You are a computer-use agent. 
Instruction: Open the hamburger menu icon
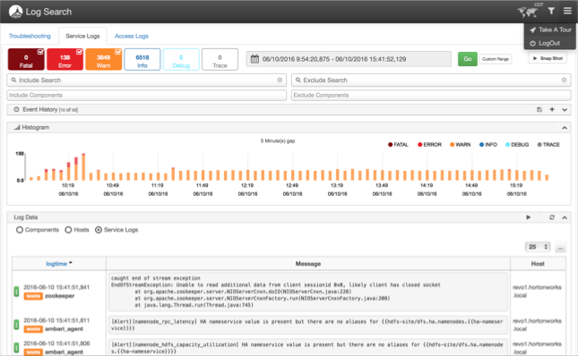pos(567,11)
